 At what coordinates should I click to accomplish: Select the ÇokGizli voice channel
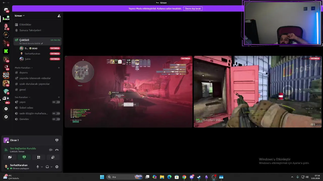pyautogui.click(x=37, y=41)
